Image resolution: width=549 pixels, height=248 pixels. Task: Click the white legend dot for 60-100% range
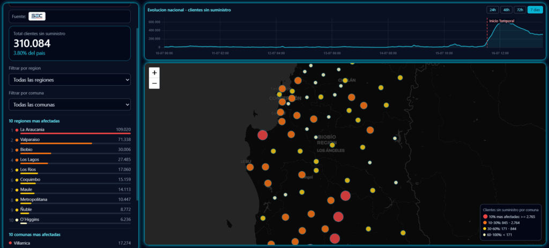485,235
